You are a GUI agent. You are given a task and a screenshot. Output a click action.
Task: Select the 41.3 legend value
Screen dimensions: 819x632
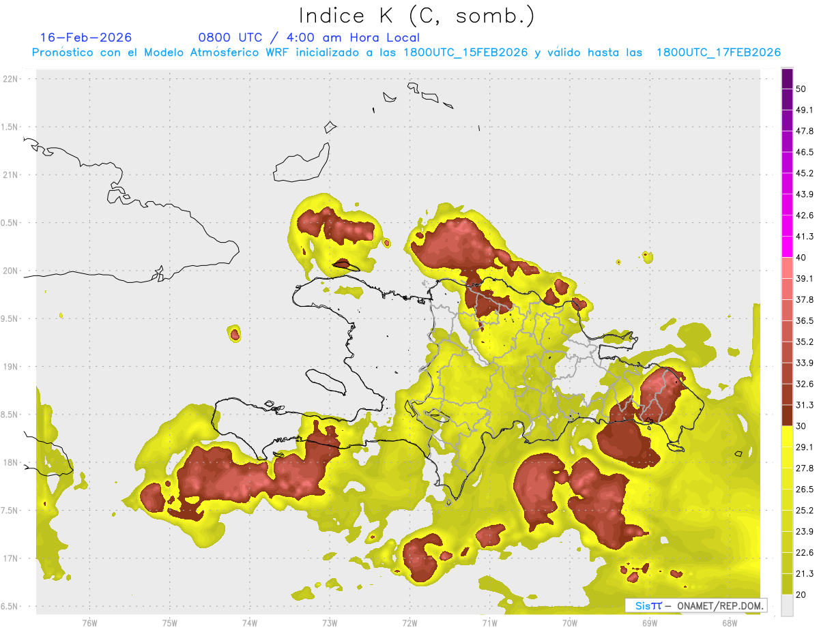coord(805,237)
